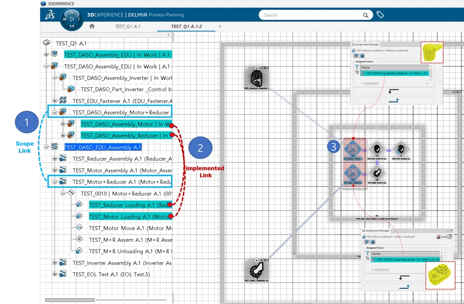Collapse TEST_Motor+Reducer A.1 system node
The image size is (464, 304).
point(55,182)
